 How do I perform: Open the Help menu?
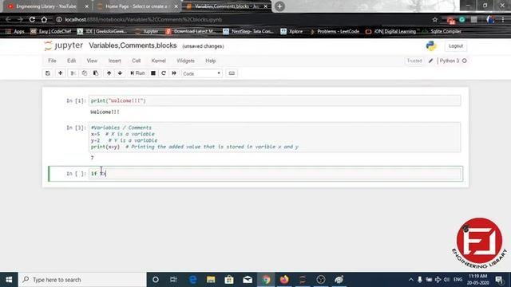211,61
